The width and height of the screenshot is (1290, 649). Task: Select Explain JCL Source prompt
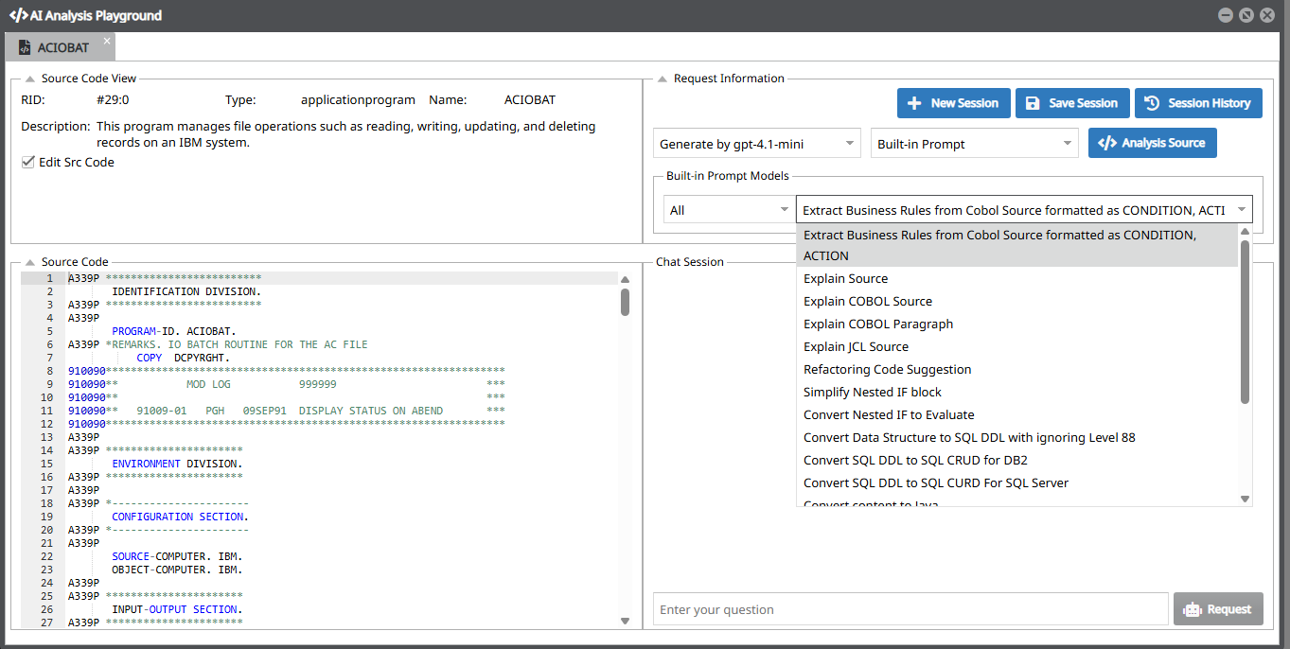pyautogui.click(x=856, y=346)
